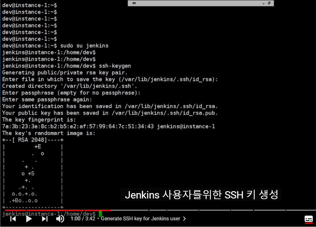316x227 pixels.
Task: Skip to previous chapter
Action: [13, 219]
